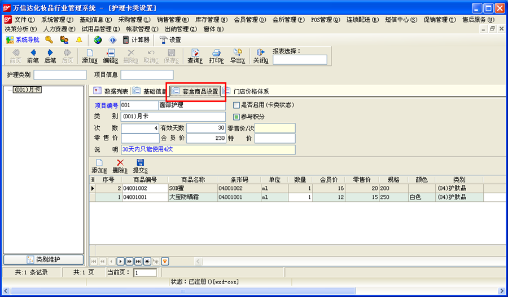The height and width of the screenshot is (297, 508).
Task: Click the grid navigator last-record button
Action: tap(138, 261)
